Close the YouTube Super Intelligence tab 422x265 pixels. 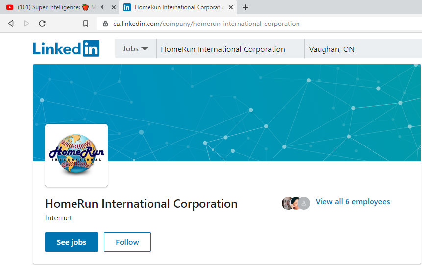pyautogui.click(x=114, y=7)
